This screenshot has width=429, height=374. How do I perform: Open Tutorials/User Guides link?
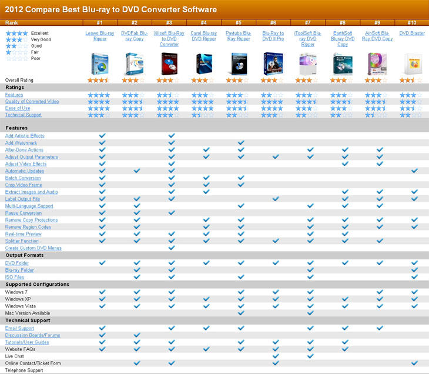point(27,342)
